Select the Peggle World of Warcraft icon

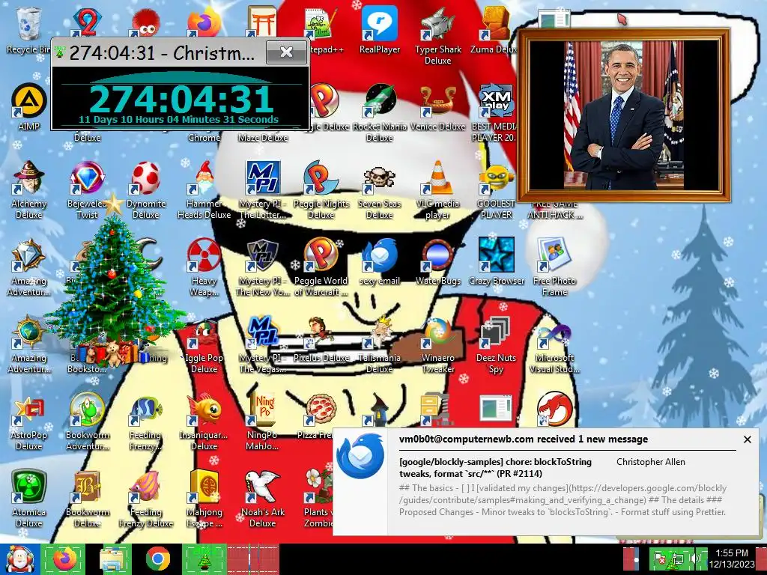pos(321,267)
